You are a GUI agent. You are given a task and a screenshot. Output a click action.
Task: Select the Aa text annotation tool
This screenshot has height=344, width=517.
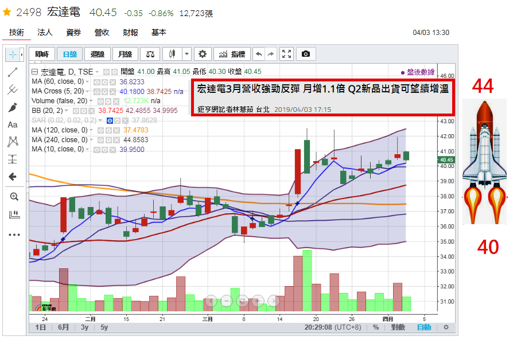[x=13, y=124]
